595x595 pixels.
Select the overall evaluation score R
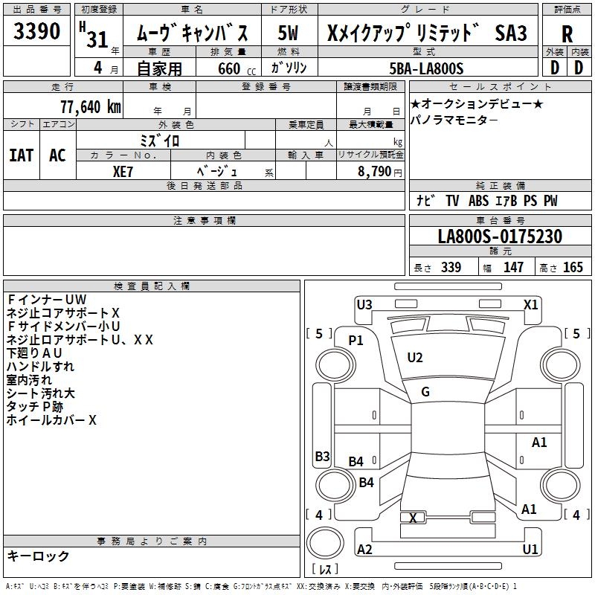tap(567, 33)
